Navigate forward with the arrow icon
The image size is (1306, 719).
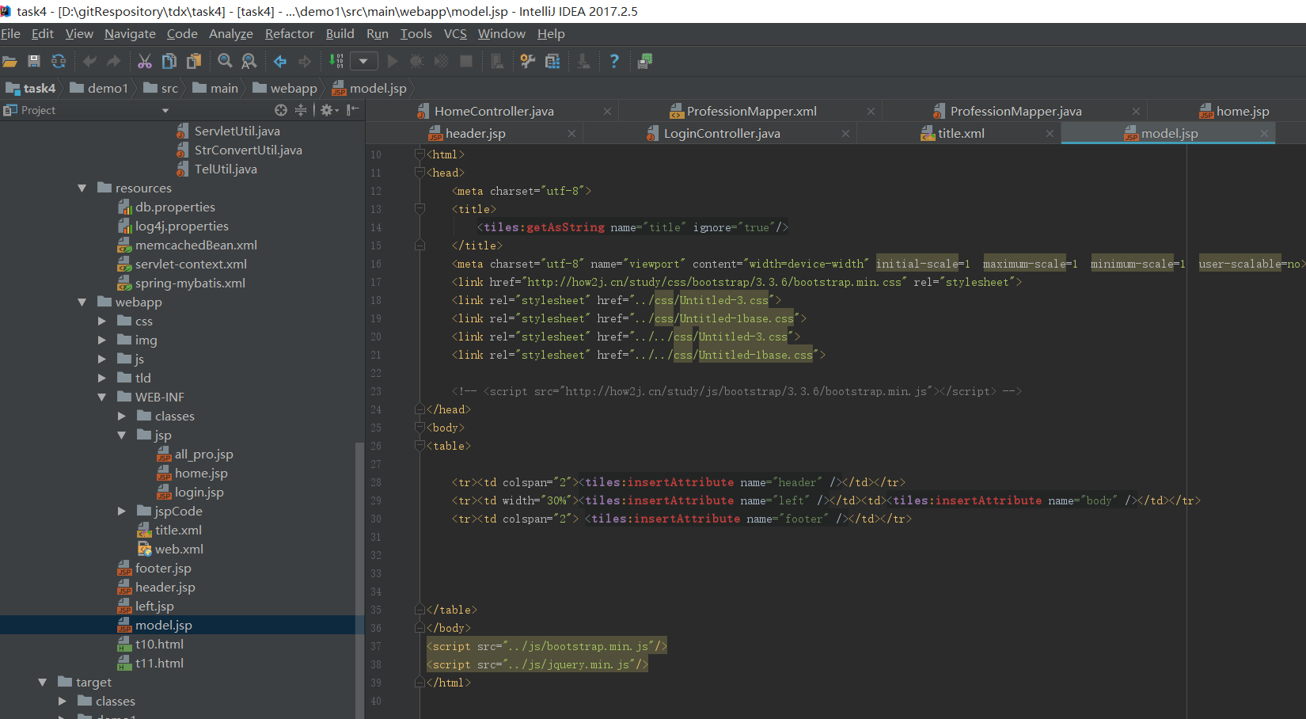coord(305,61)
